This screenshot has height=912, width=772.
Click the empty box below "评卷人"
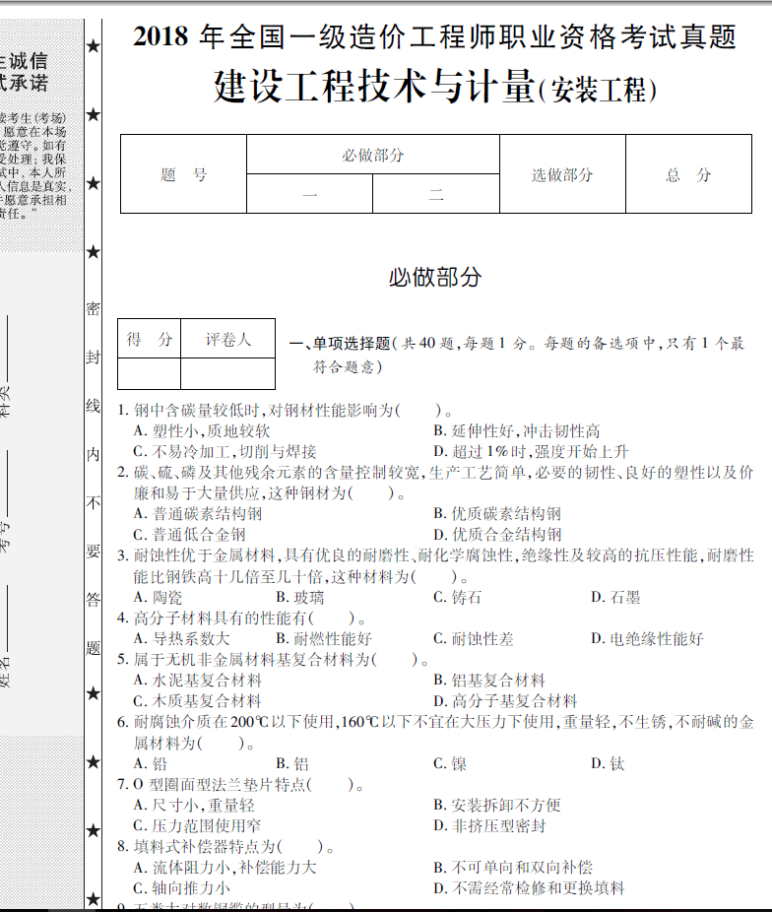click(227, 374)
